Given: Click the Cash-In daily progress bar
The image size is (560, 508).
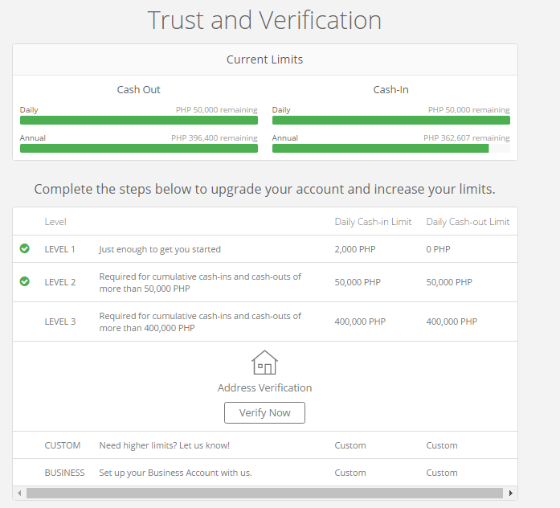Looking at the screenshot, I should pos(390,121).
